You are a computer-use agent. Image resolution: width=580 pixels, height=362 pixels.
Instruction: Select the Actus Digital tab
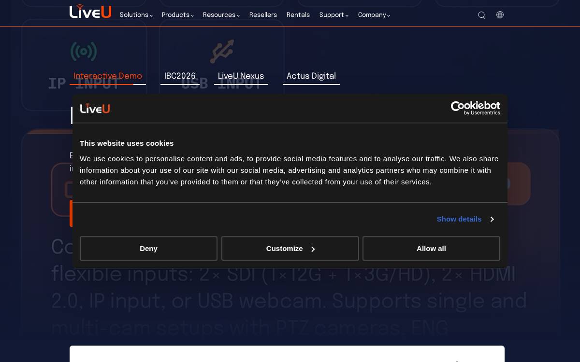point(311,76)
